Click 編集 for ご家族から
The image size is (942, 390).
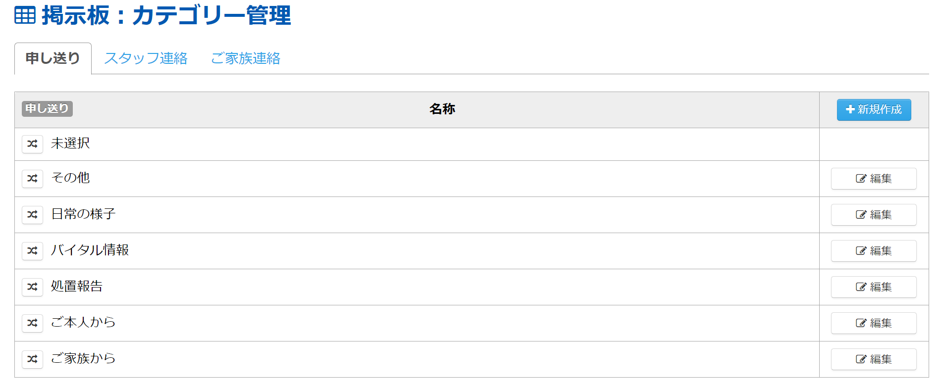point(874,359)
